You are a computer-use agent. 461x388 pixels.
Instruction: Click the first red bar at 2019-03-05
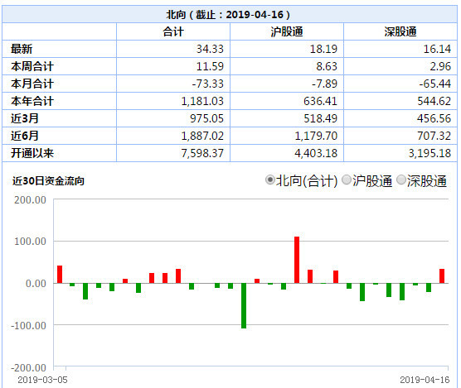coord(60,274)
